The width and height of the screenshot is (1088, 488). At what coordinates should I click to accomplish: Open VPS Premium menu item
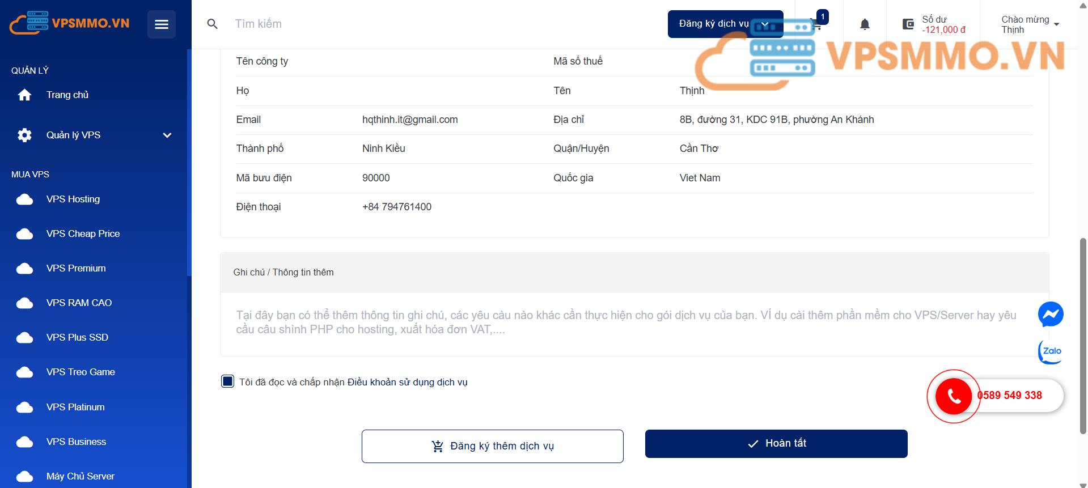coord(76,269)
